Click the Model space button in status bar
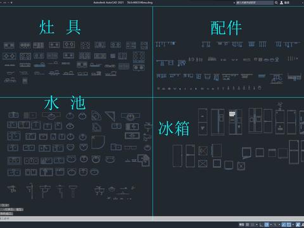The width and height of the screenshot is (304, 228). (242, 225)
